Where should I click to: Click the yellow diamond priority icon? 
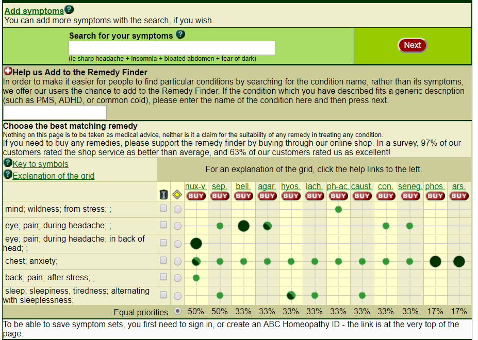tap(177, 194)
